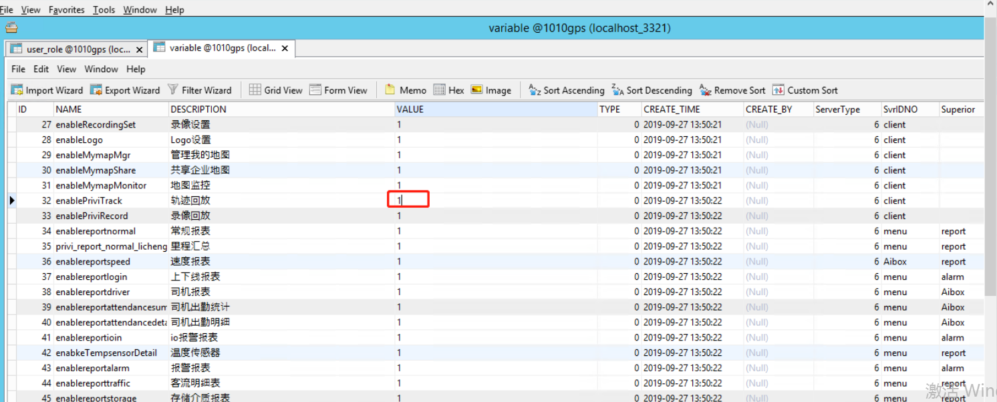Viewport: 997px width, 402px height.
Task: Click the table icon of user_role tab
Action: pyautogui.click(x=15, y=49)
